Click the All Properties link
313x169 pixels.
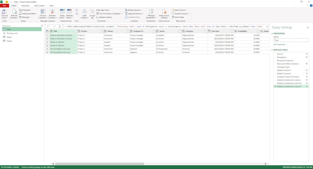point(279,45)
